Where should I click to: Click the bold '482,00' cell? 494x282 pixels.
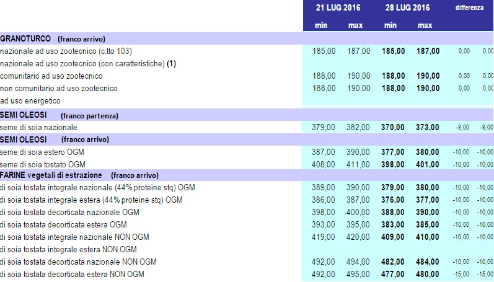(392, 262)
